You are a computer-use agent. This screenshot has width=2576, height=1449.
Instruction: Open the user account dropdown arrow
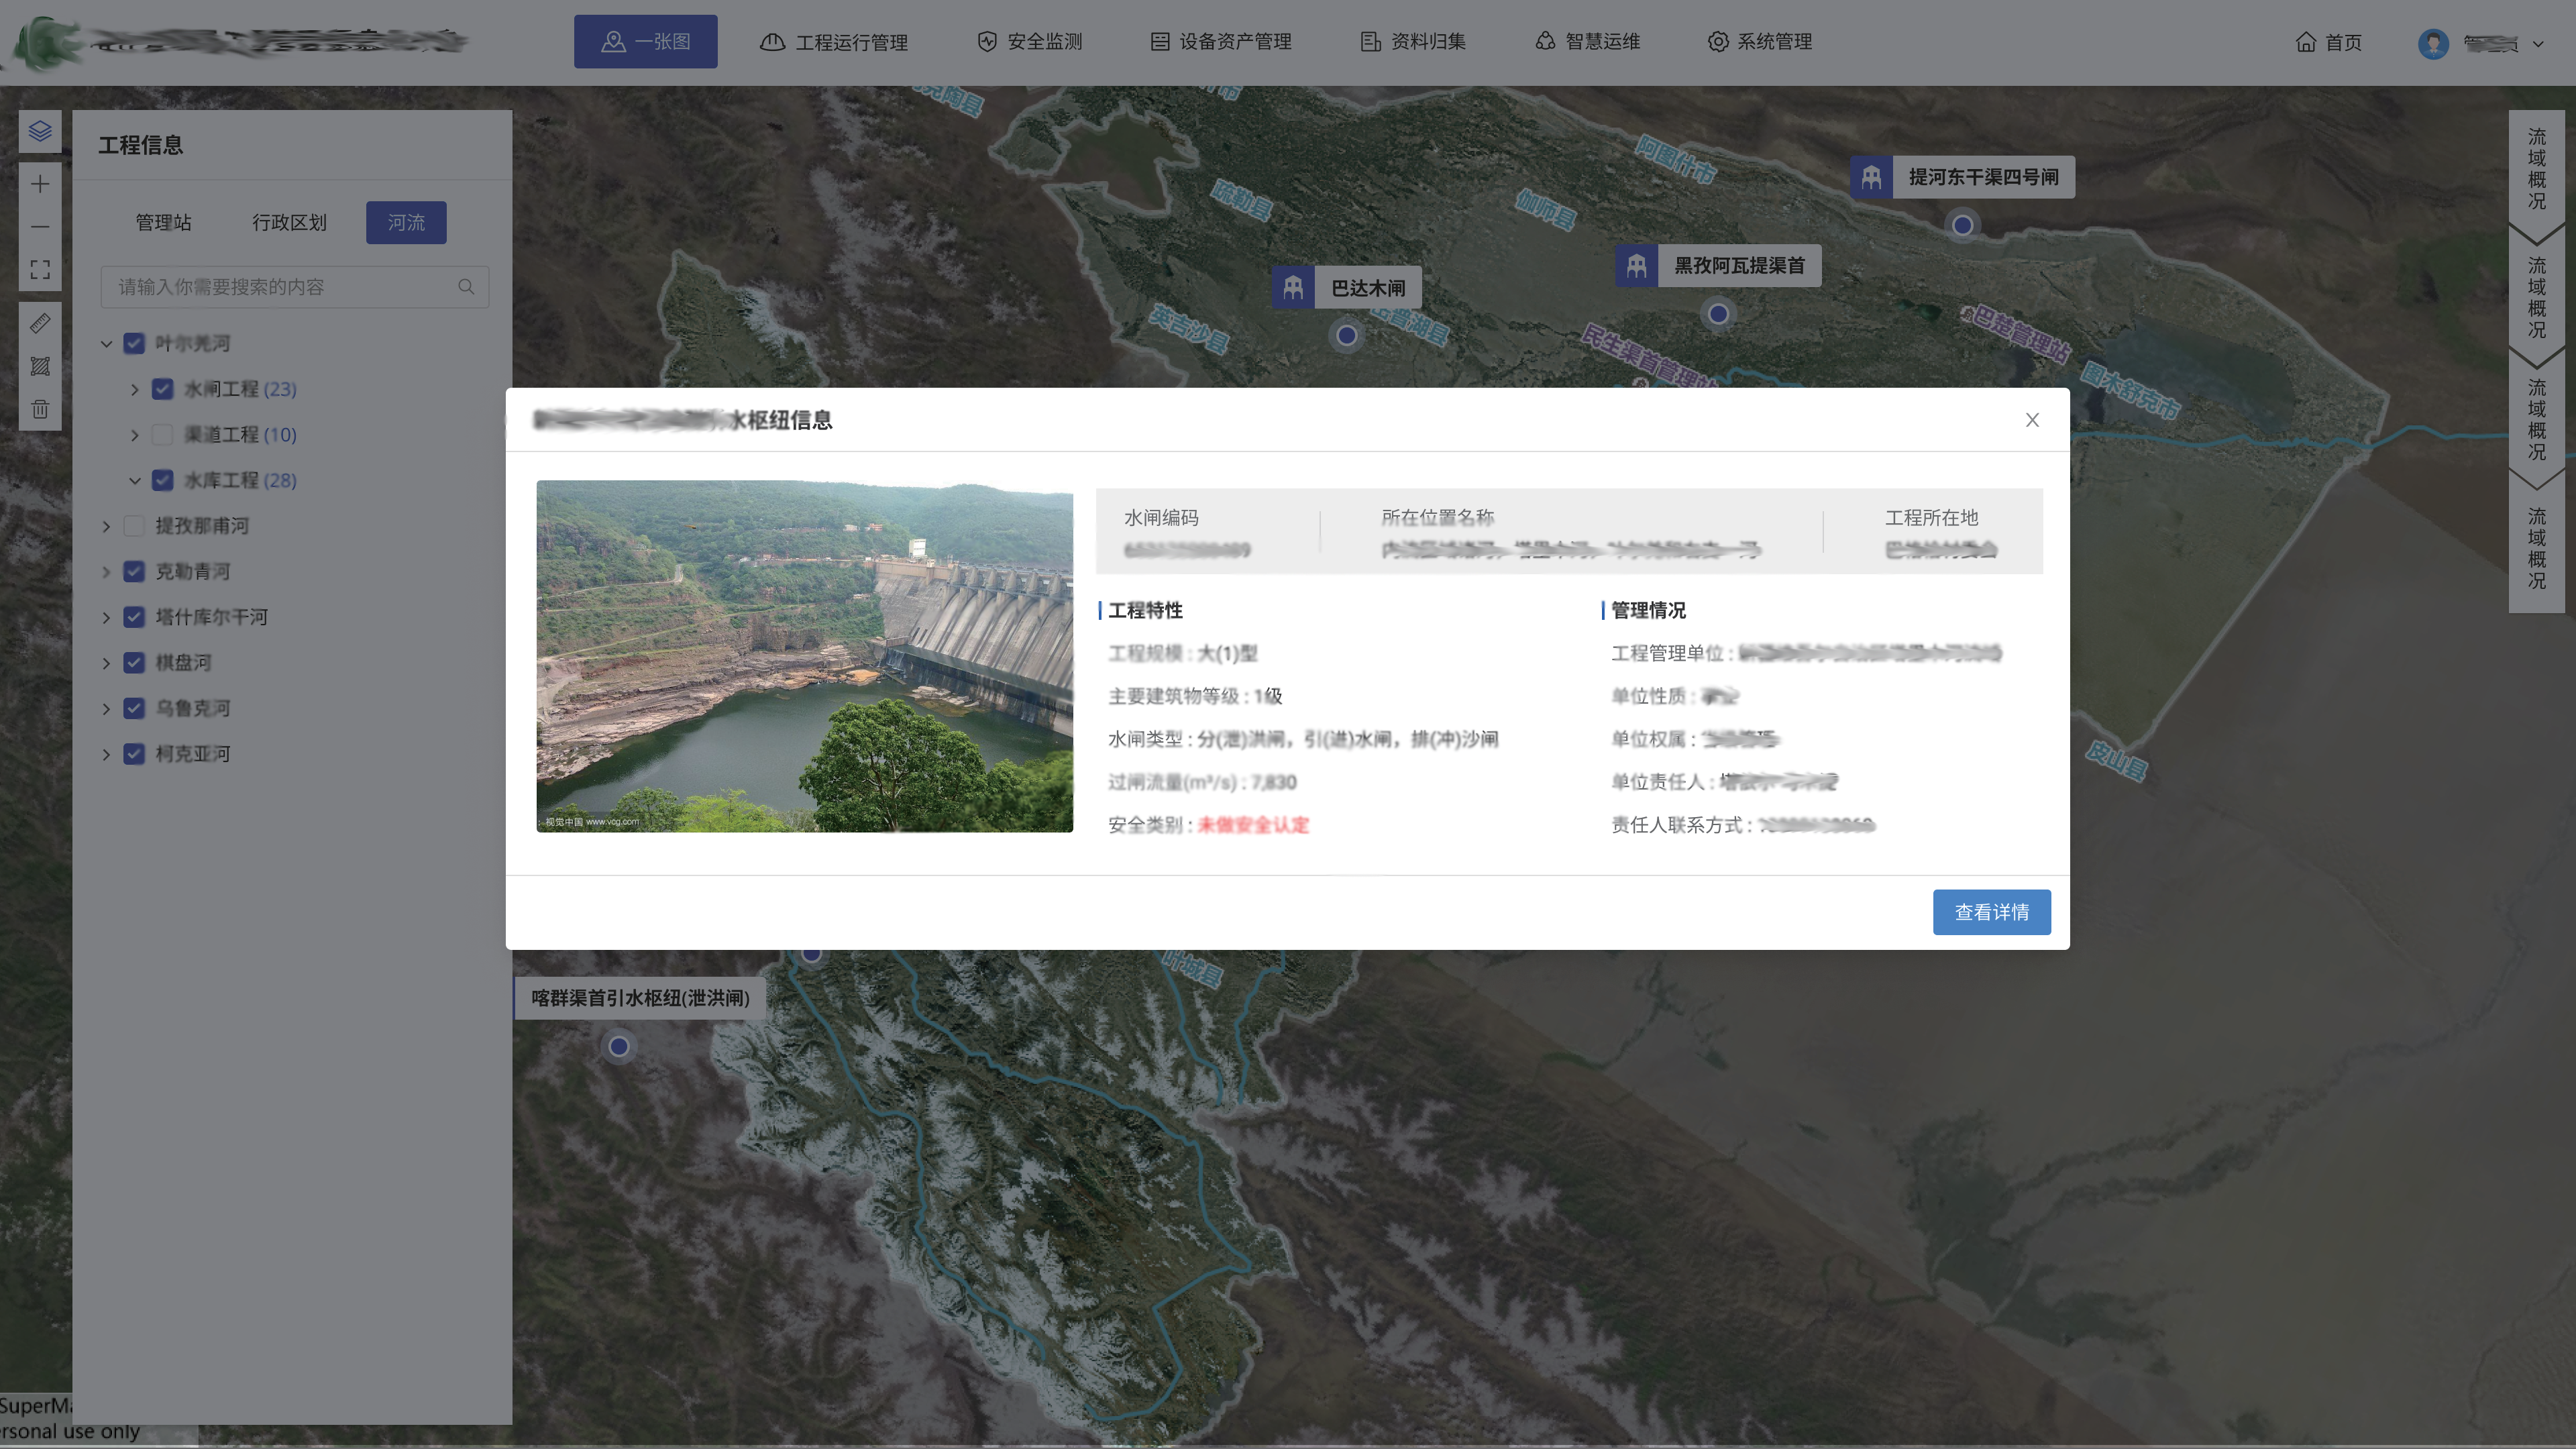2538,43
